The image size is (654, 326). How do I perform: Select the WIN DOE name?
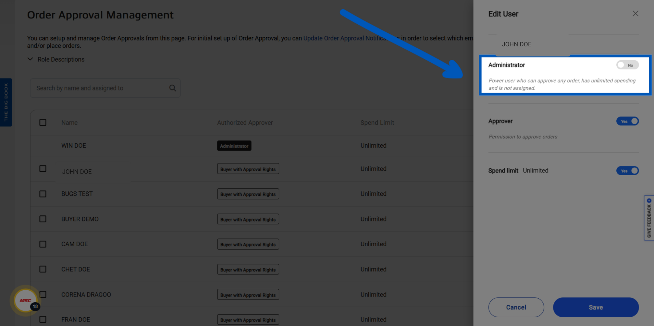click(x=74, y=145)
